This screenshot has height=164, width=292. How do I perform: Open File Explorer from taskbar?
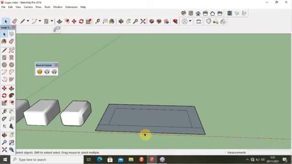tap(131, 159)
